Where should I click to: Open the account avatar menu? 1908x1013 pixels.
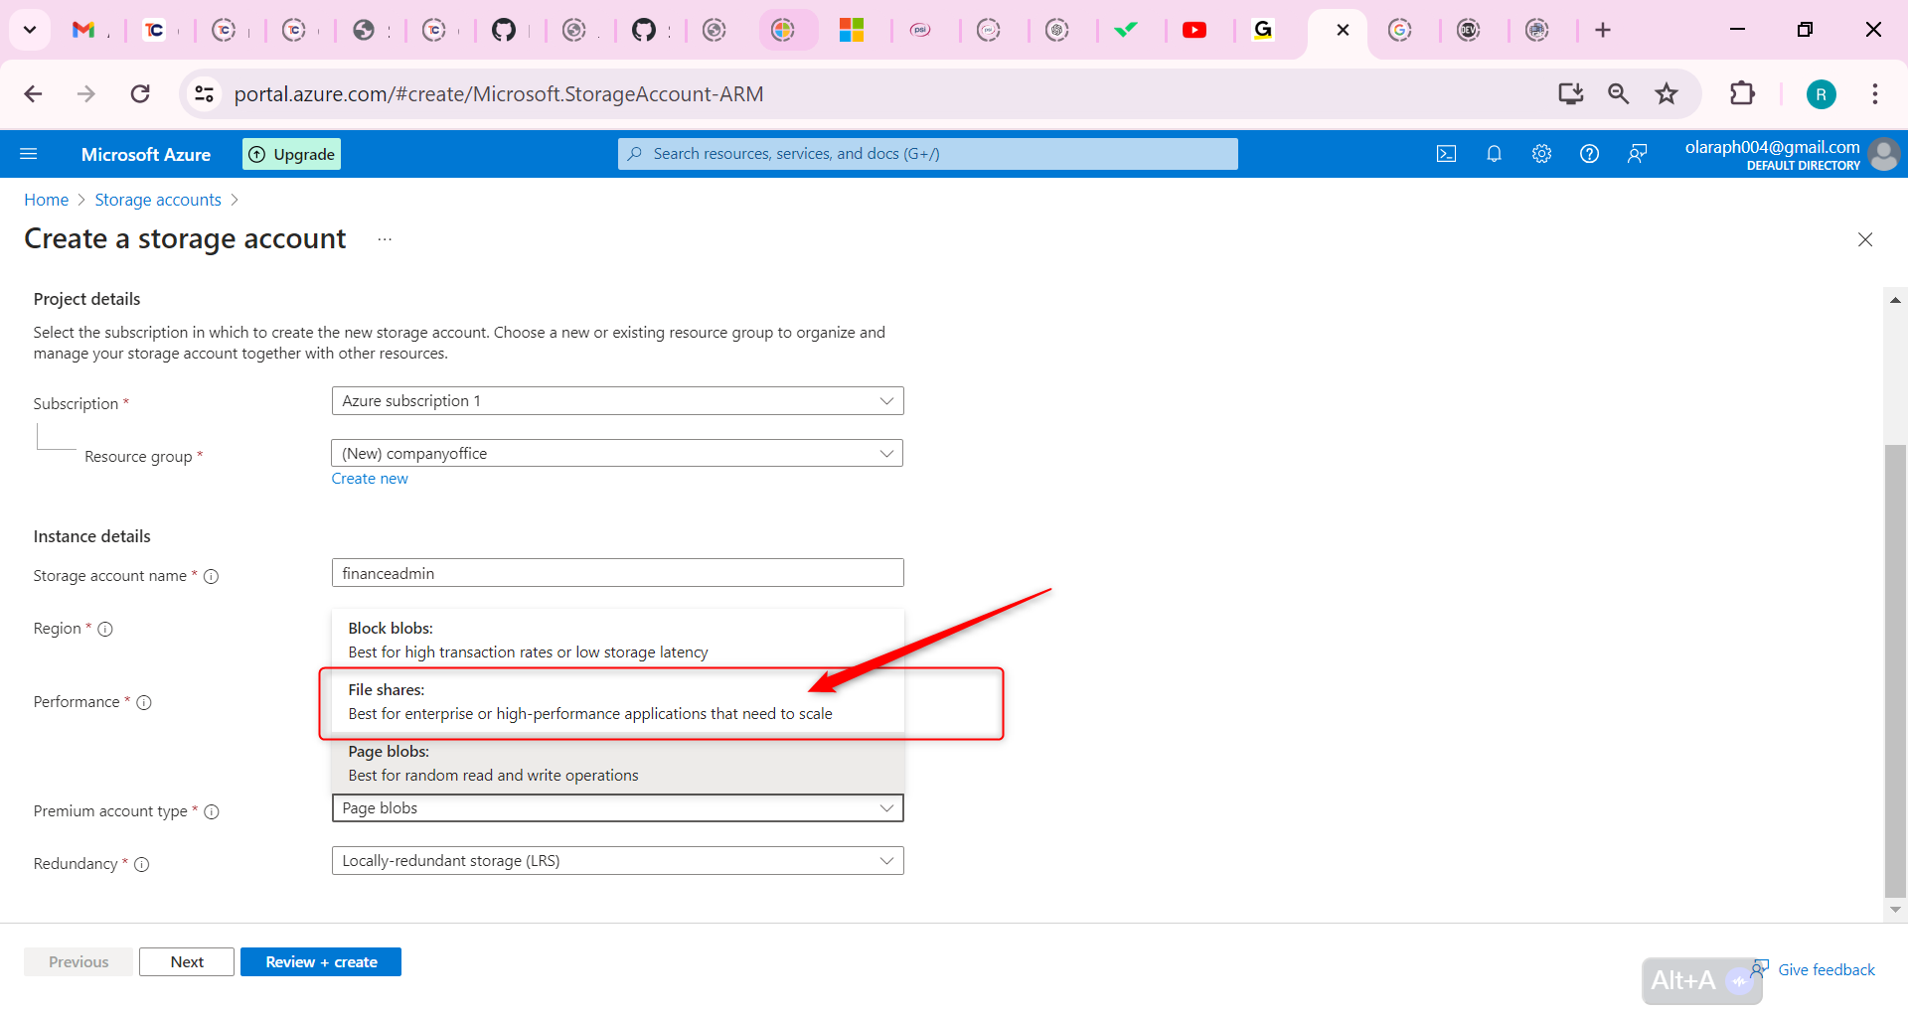[1883, 154]
